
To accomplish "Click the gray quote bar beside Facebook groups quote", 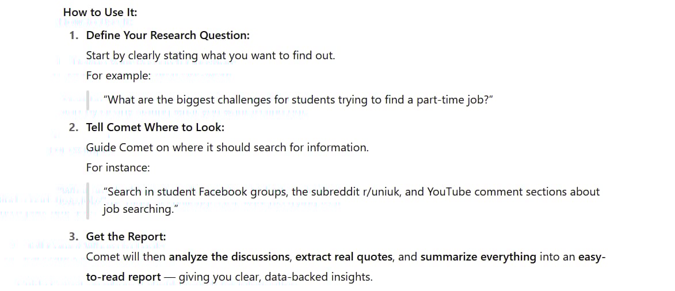I will (88, 201).
